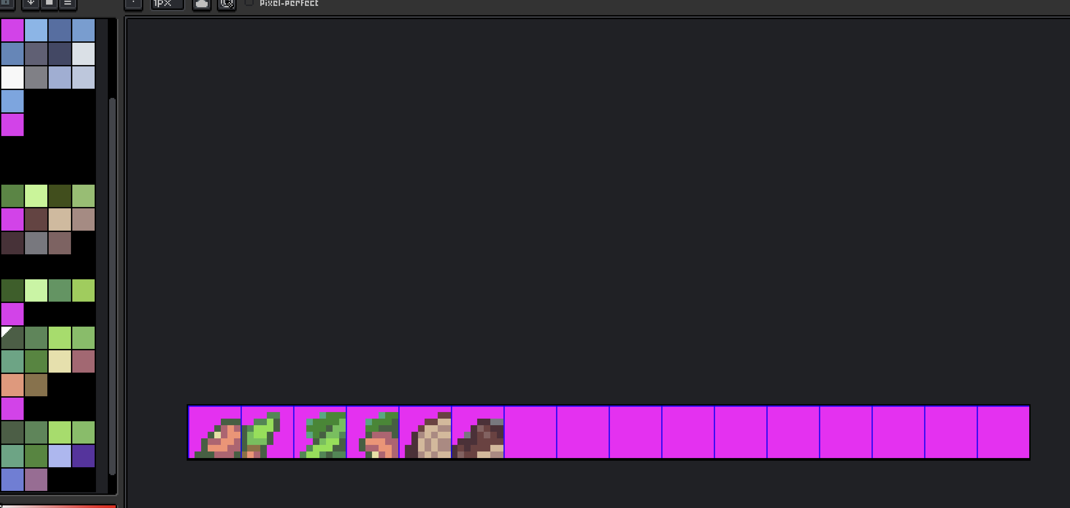
Task: Pick the olive brown palette swatch
Action: [x=36, y=385]
